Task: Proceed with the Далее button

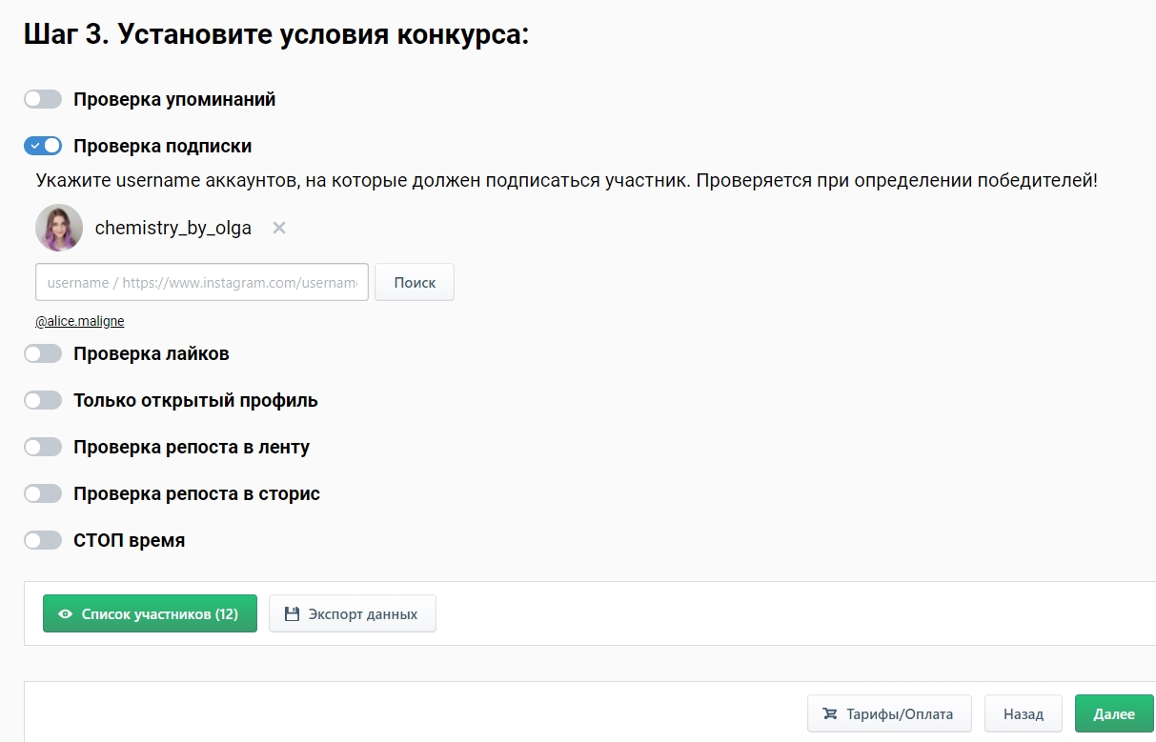Action: point(1113,712)
